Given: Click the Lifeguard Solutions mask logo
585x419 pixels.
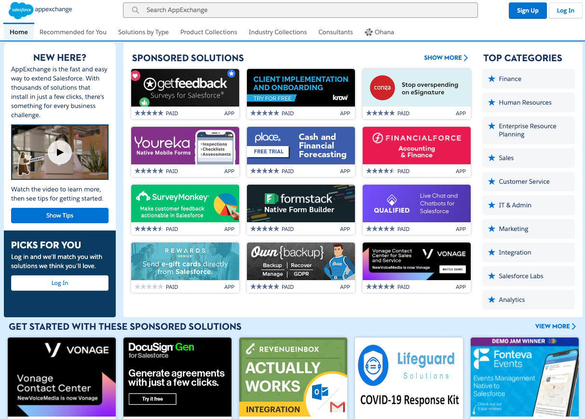Looking at the screenshot, I should pyautogui.click(x=373, y=365).
